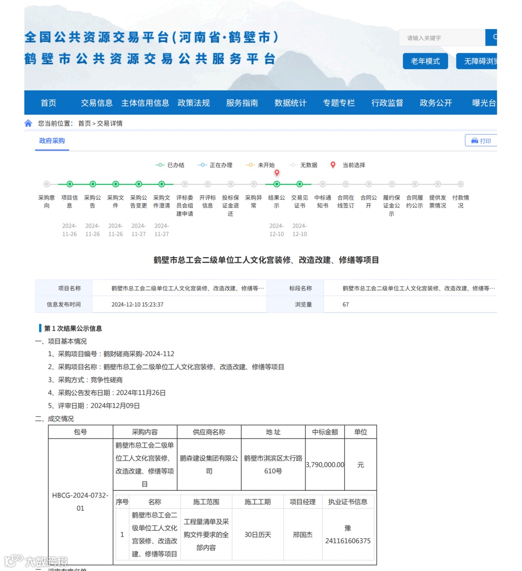Image resolution: width=522 pixels, height=571 pixels.
Task: Select the 合同公开 timeline node
Action: pos(369,184)
